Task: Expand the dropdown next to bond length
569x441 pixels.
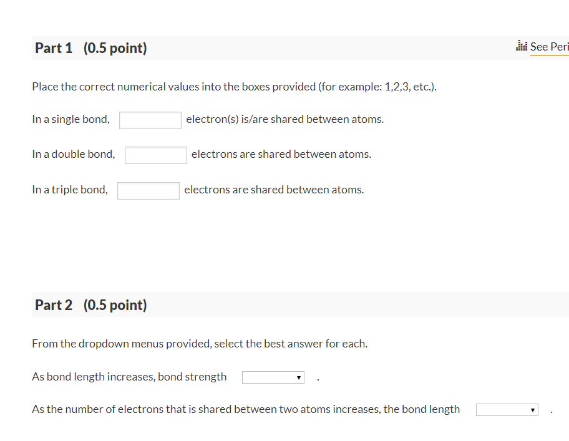Action: (x=507, y=409)
